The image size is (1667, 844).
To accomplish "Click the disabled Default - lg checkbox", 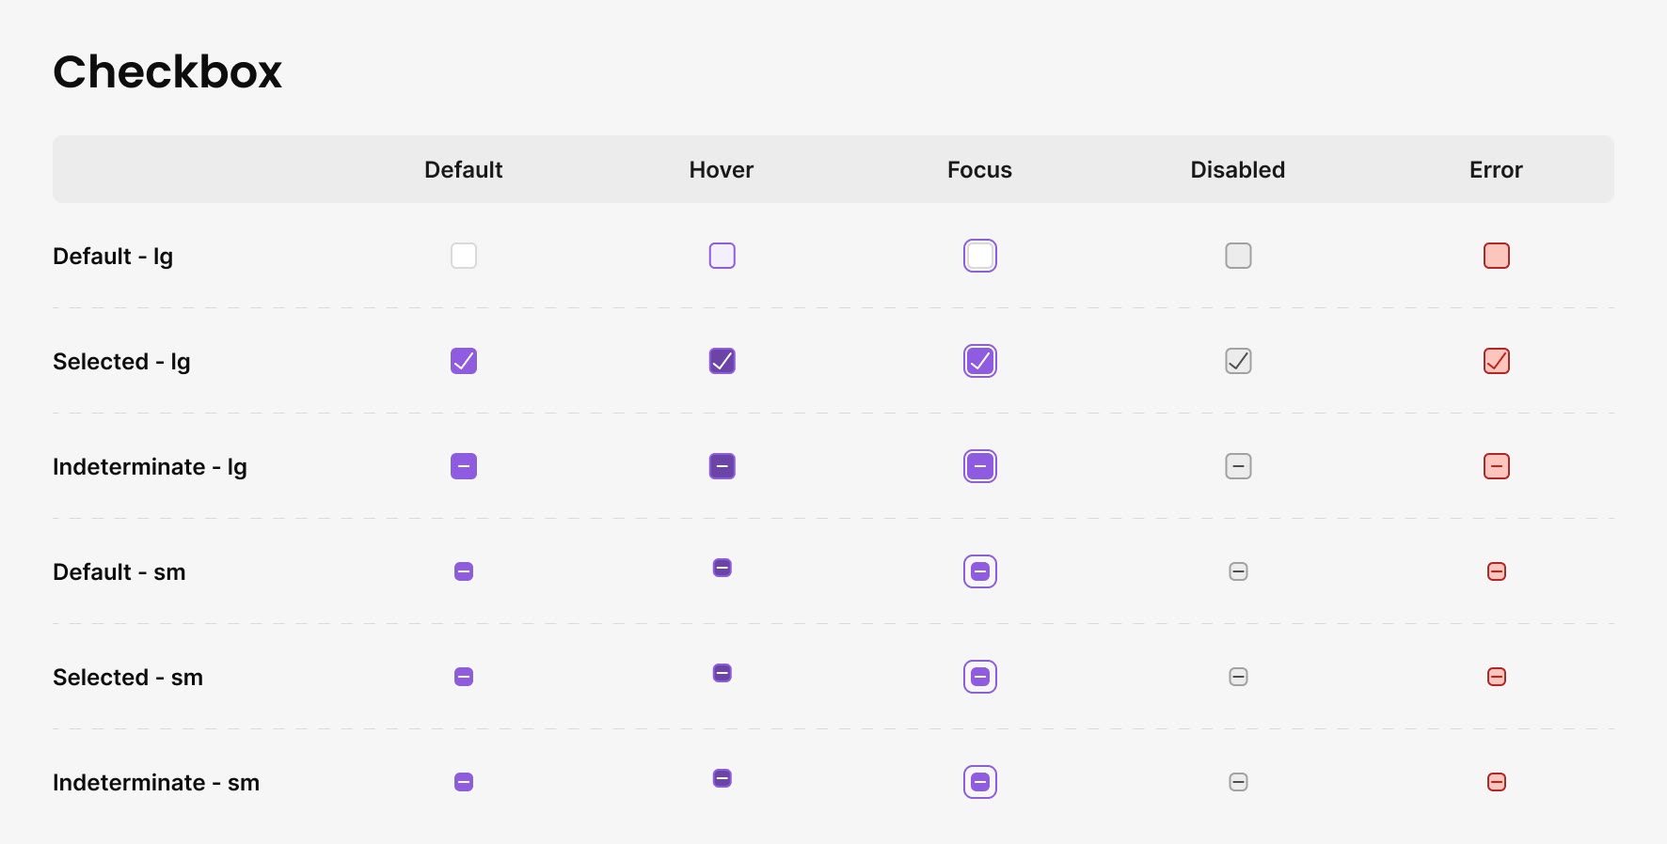I will coord(1238,256).
